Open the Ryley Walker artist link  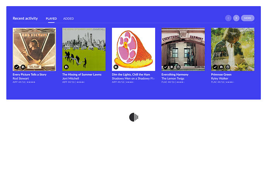(x=220, y=78)
